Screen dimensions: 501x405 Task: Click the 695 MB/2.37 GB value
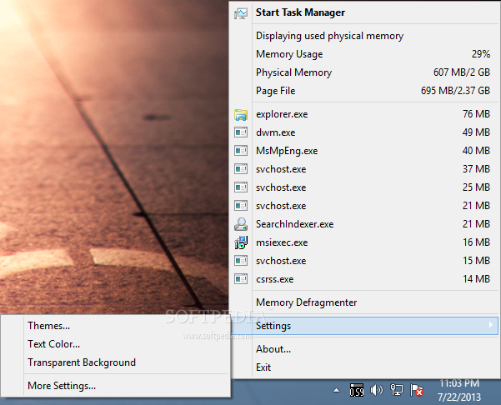[455, 91]
